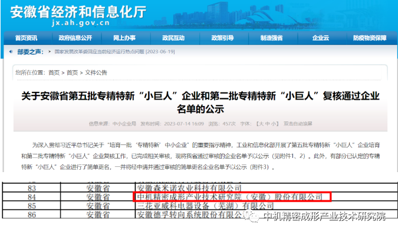
Task: Click the second 首页 breadcrumb link
Action: click(x=72, y=73)
